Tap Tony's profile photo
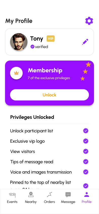Viewport: 99px width, 214px height. point(19,42)
